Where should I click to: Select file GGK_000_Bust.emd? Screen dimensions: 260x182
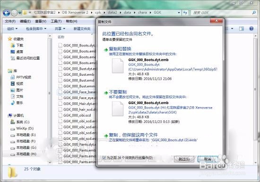pyautogui.click(x=77, y=80)
